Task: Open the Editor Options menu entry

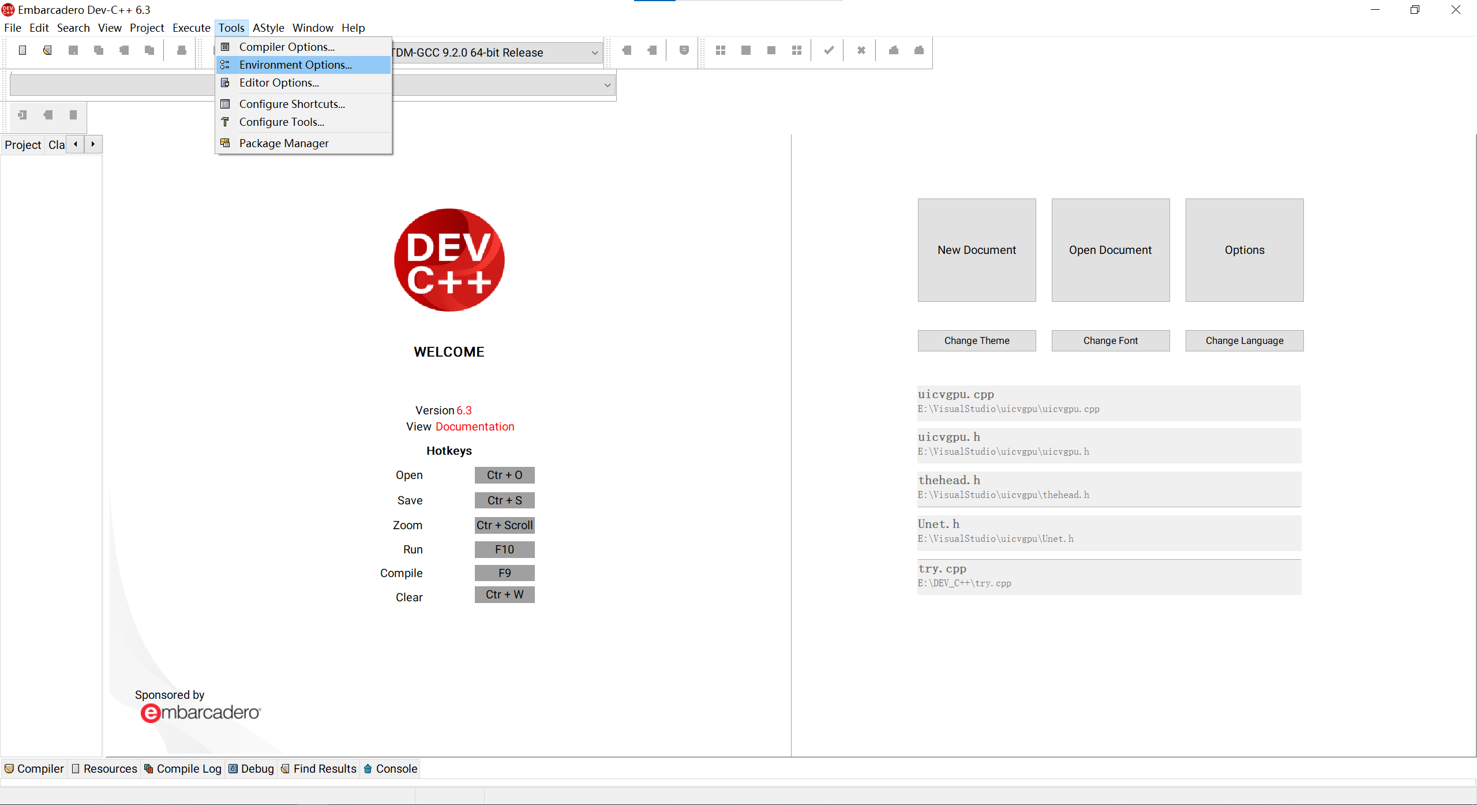Action: 279,83
